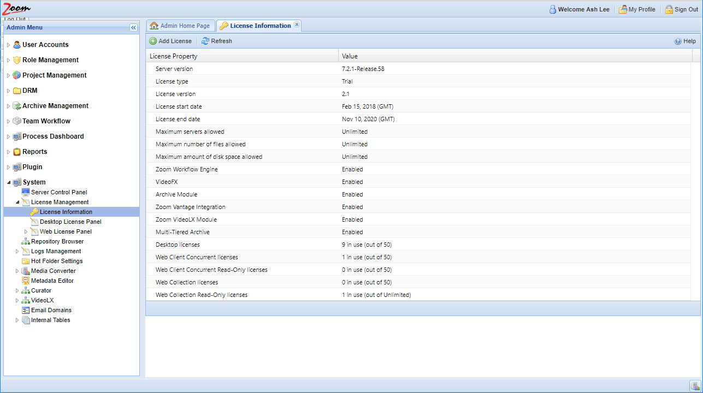
Task: Click the Desktop licenses row
Action: (x=418, y=245)
